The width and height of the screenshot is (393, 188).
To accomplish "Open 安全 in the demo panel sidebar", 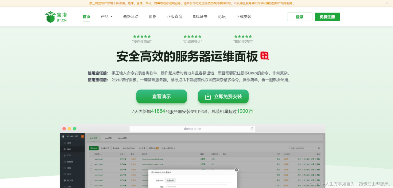I will (72, 174).
